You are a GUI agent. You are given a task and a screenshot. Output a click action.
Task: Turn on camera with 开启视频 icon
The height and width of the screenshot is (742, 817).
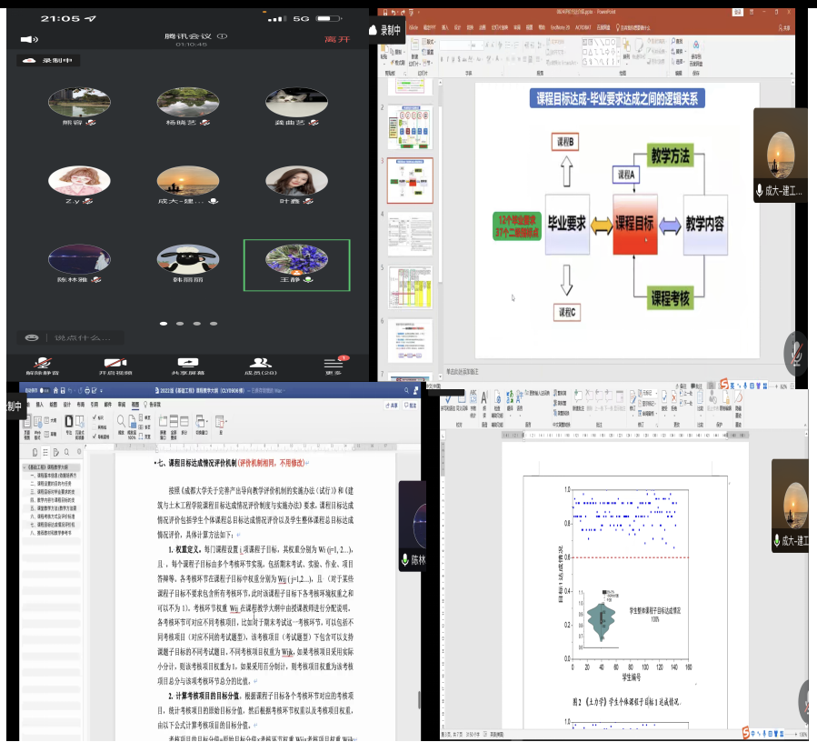click(115, 364)
